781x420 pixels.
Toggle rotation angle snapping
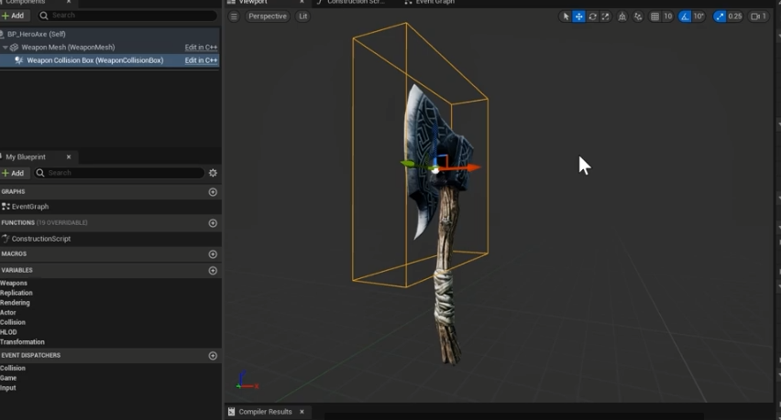[x=685, y=16]
